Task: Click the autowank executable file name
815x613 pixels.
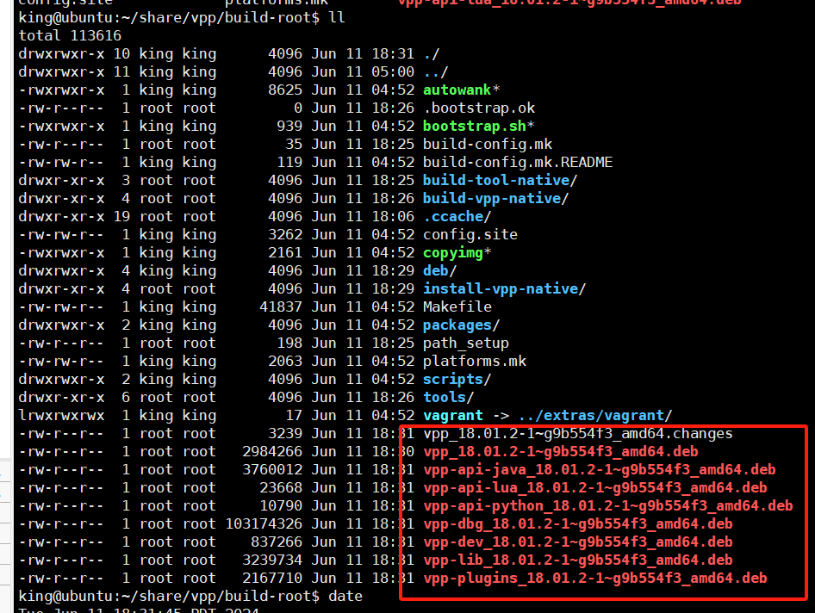Action: coord(457,90)
